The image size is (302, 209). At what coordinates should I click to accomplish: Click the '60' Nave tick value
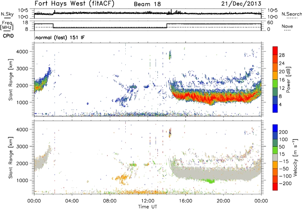270,23
